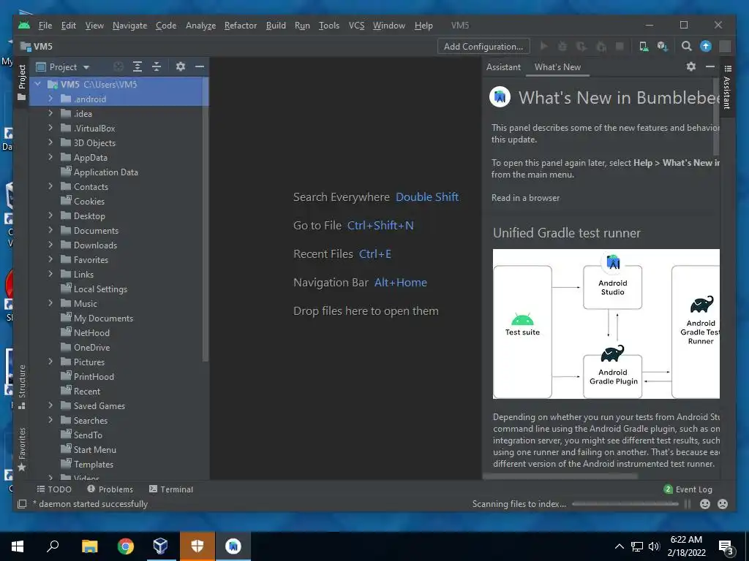The width and height of the screenshot is (749, 561).
Task: Open the VCS menu
Action: click(356, 26)
